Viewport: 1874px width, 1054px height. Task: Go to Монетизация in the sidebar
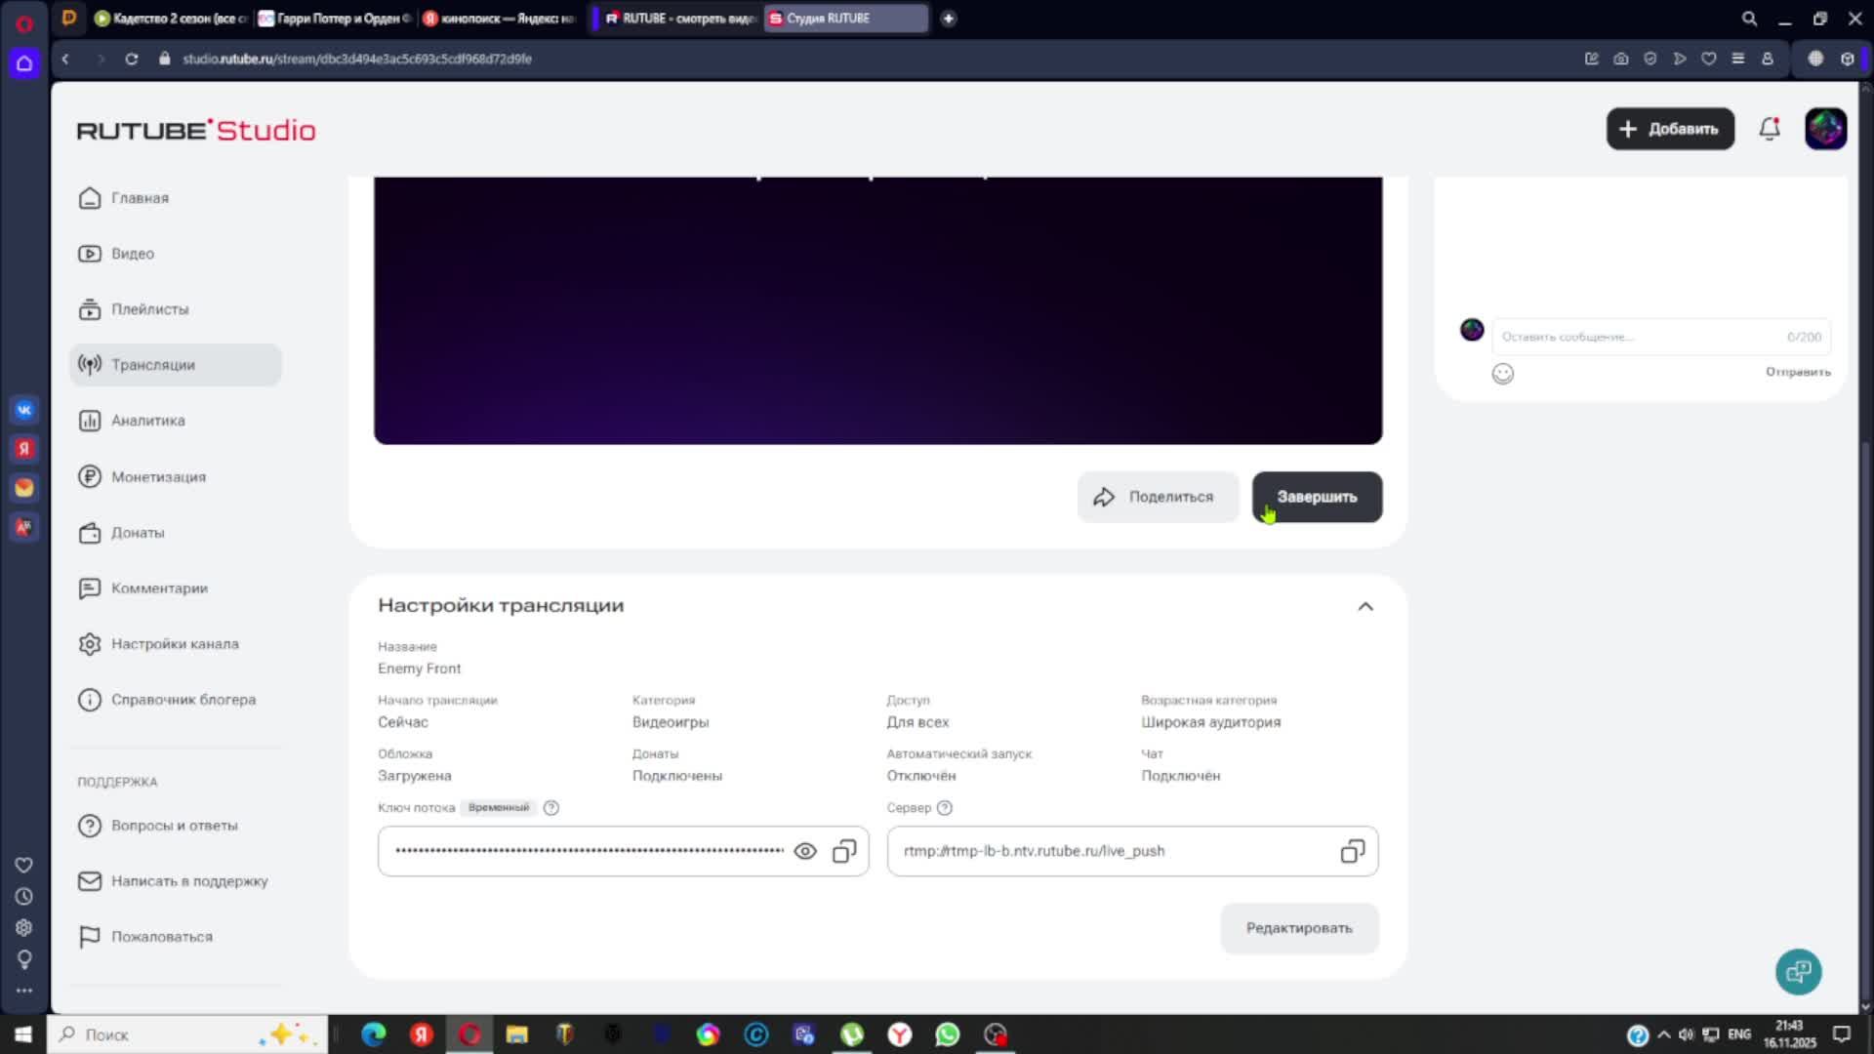pyautogui.click(x=158, y=477)
